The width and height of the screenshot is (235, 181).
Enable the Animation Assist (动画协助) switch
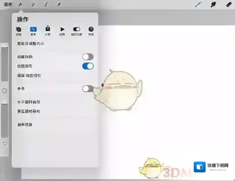(x=88, y=57)
